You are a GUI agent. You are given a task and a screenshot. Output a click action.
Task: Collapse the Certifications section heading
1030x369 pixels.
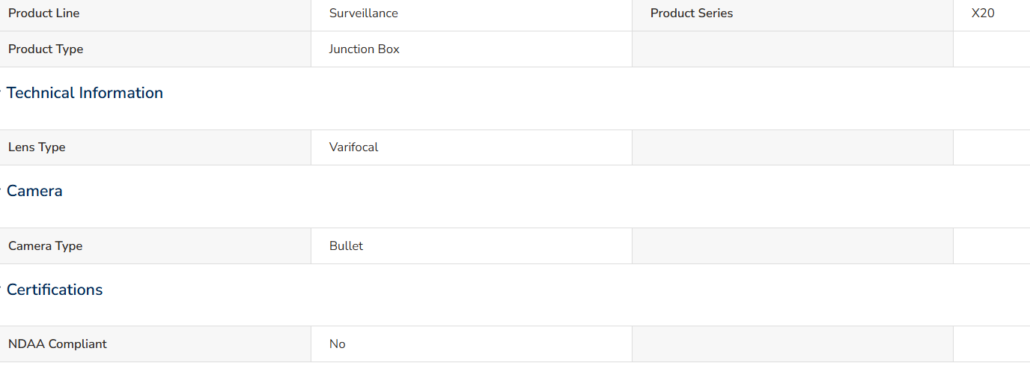pyautogui.click(x=55, y=290)
